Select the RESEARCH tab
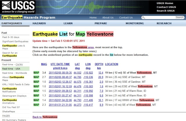This screenshot has width=186, height=121. coord(164,23)
